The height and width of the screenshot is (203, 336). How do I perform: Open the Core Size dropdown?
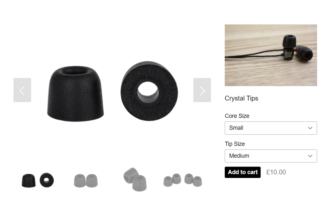pos(271,128)
